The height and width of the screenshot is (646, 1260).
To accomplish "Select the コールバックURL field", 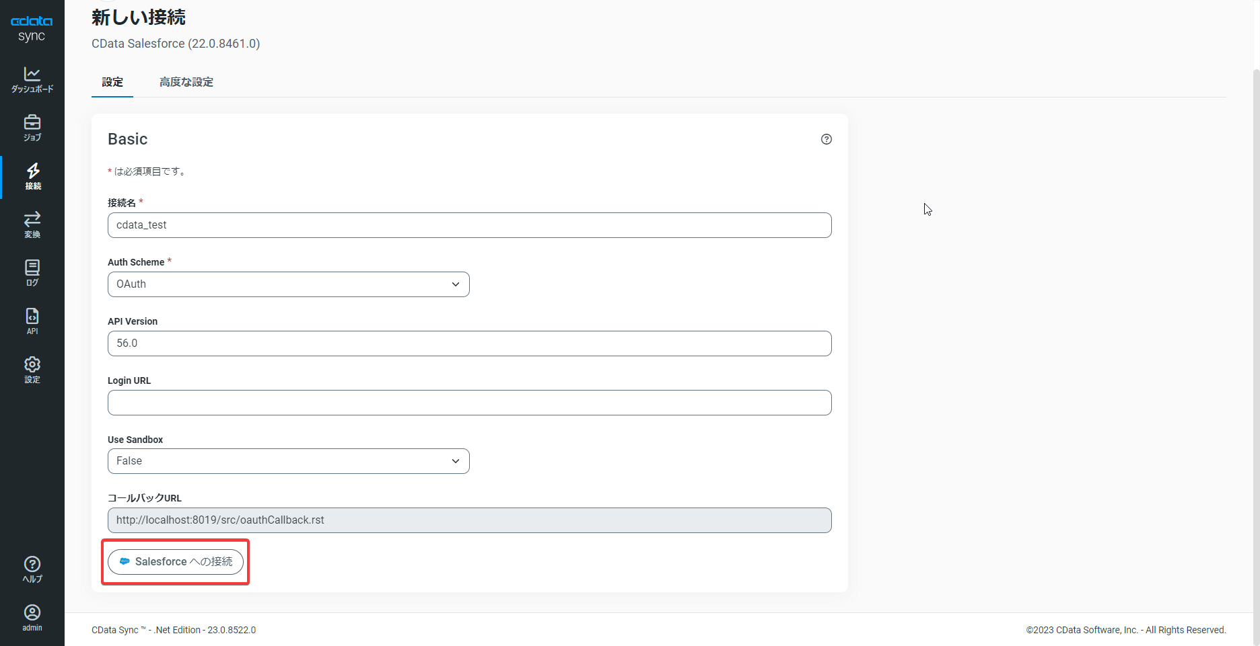I will coord(469,520).
